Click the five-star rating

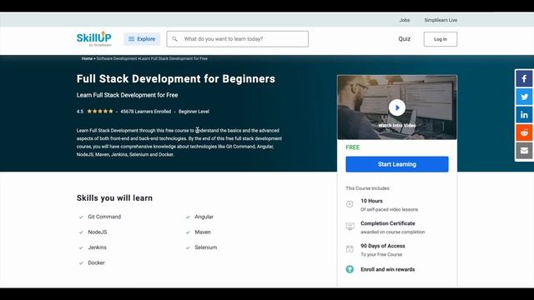100,111
